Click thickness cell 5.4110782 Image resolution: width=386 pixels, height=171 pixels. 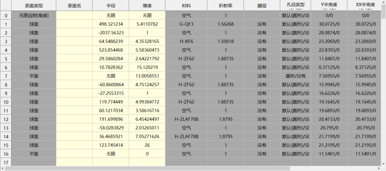tap(147, 24)
